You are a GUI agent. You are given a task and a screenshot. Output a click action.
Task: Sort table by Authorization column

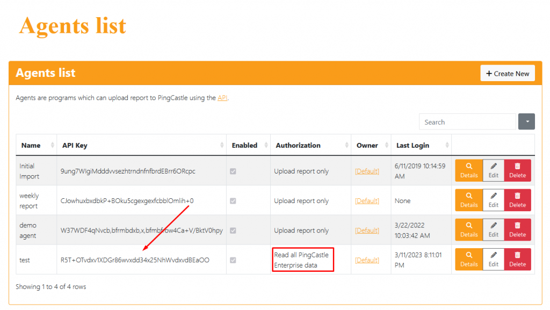pyautogui.click(x=311, y=145)
